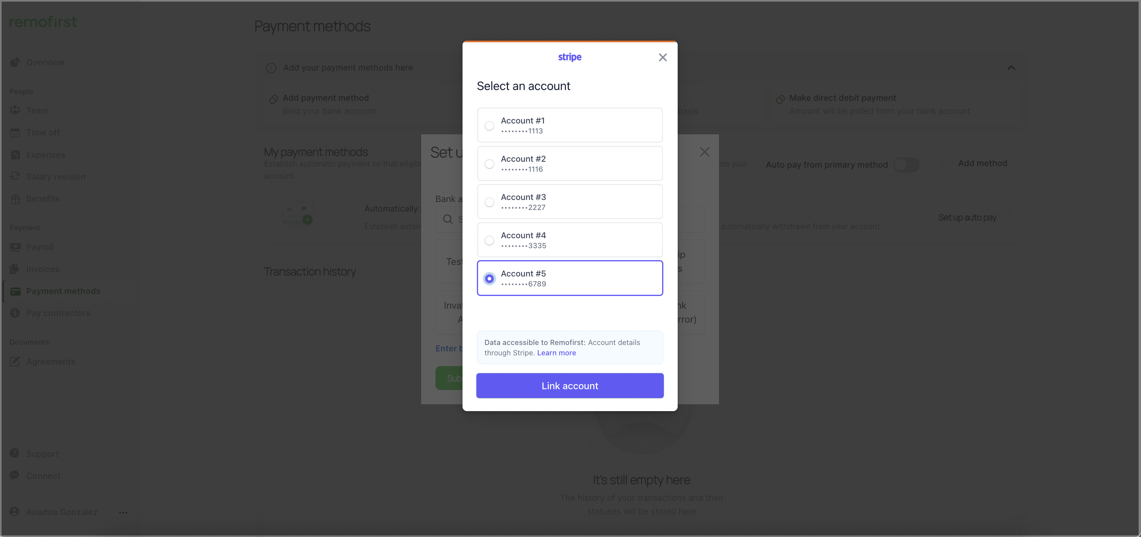Screen dimensions: 1141x537
Task: Enable Auto pay from primary method
Action: [907, 165]
